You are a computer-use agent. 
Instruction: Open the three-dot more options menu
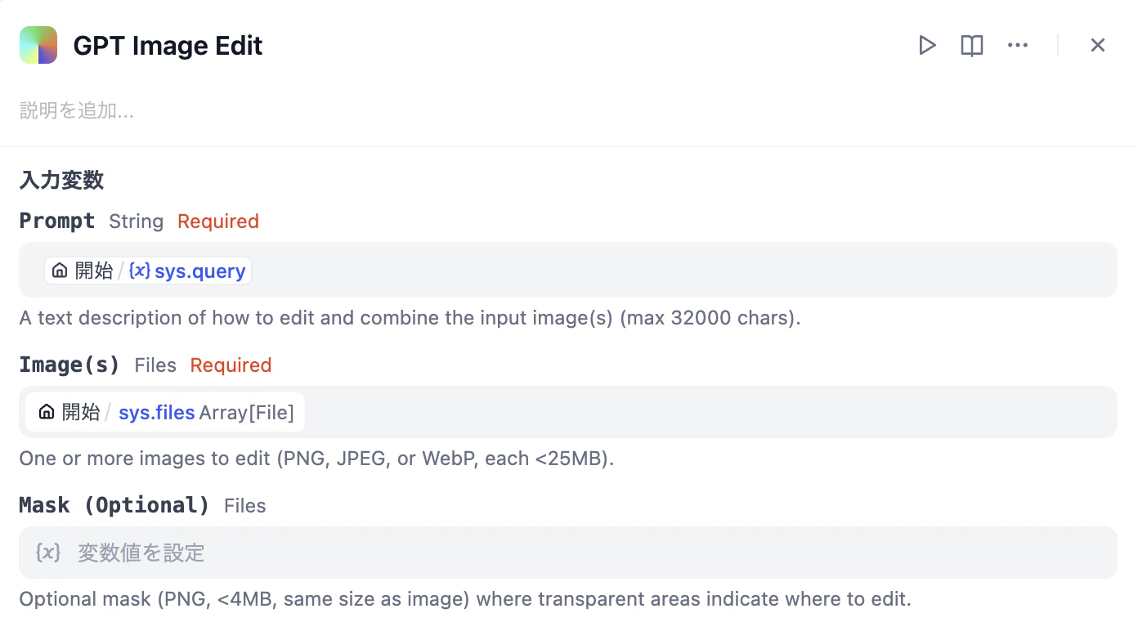(x=1018, y=45)
